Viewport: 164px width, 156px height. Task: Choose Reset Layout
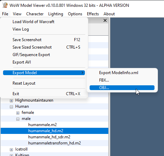coord(44,83)
